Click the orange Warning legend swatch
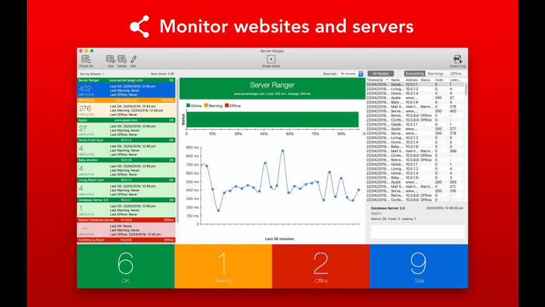Image resolution: width=545 pixels, height=307 pixels. tap(205, 105)
